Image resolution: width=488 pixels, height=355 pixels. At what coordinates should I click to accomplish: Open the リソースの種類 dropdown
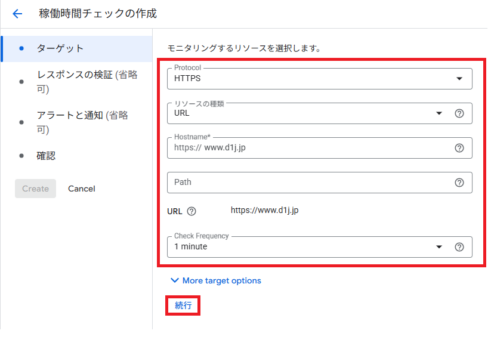click(307, 113)
